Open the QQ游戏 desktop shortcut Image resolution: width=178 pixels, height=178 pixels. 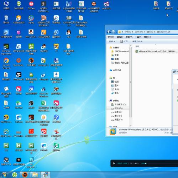point(44,48)
